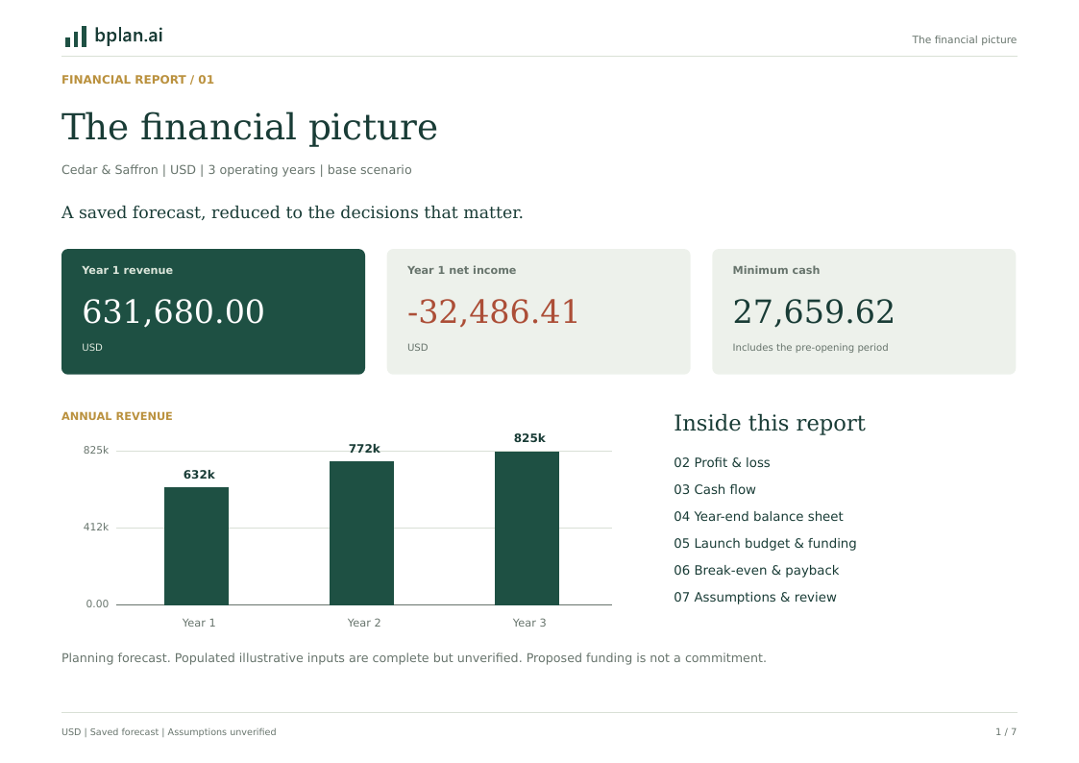Select the 'FINANCIAL REPORT / 01' label
Screen dimensions: 1079x763
point(137,80)
